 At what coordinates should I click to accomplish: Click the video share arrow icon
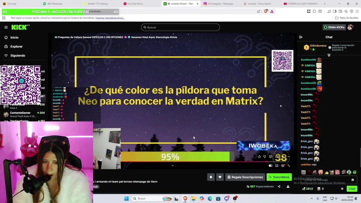(276, 156)
